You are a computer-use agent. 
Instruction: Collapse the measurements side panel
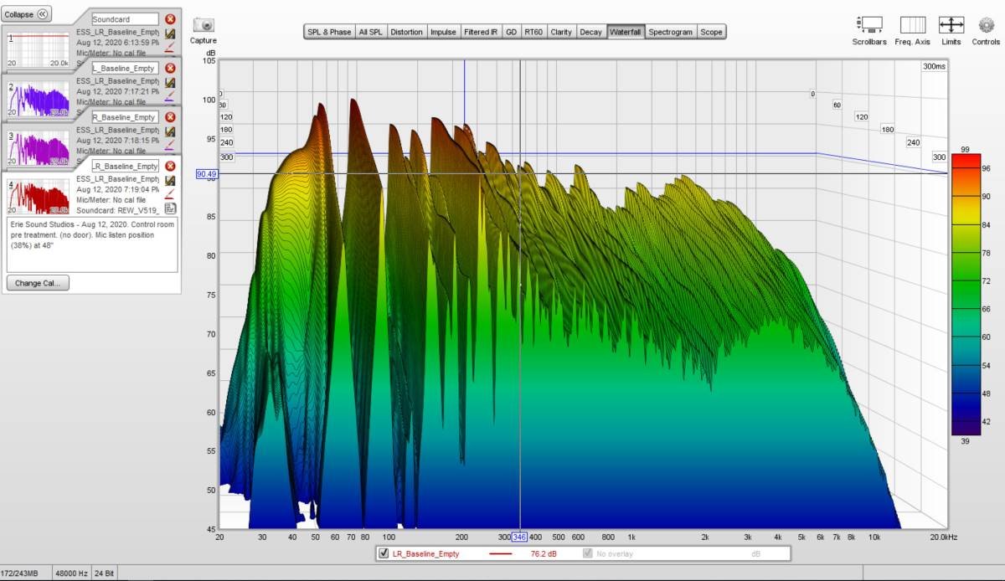[x=27, y=14]
